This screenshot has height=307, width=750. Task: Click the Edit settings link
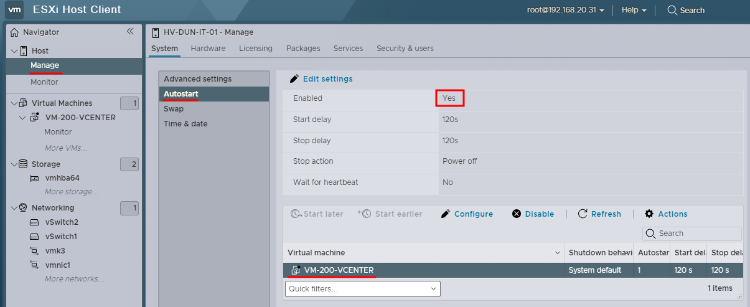327,79
